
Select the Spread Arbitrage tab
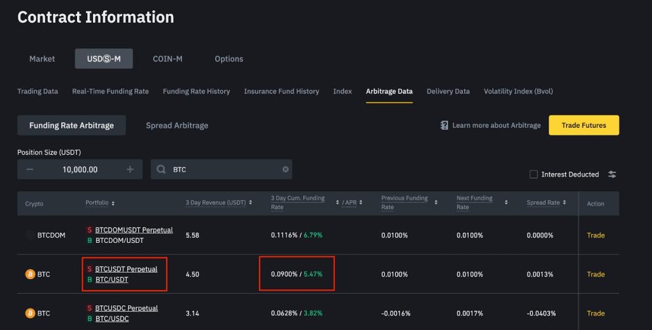[177, 125]
